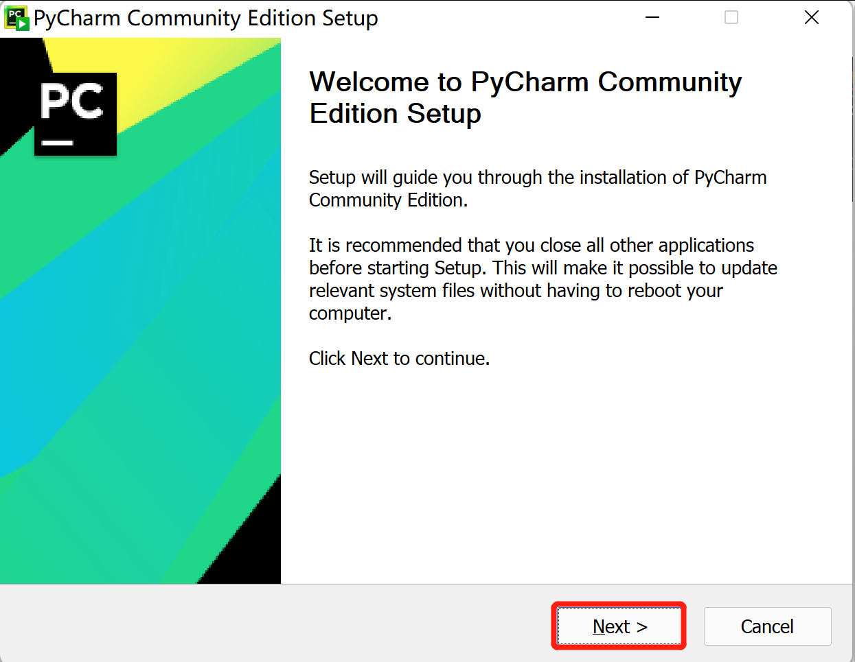This screenshot has width=855, height=662.
Task: Click the 'Edition Setup' heading line
Action: [x=395, y=114]
